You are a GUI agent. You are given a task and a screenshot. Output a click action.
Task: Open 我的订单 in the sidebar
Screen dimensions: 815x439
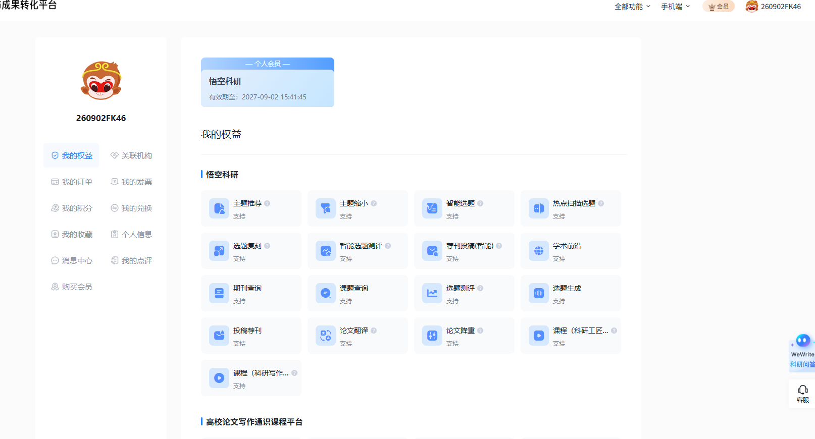[72, 182]
